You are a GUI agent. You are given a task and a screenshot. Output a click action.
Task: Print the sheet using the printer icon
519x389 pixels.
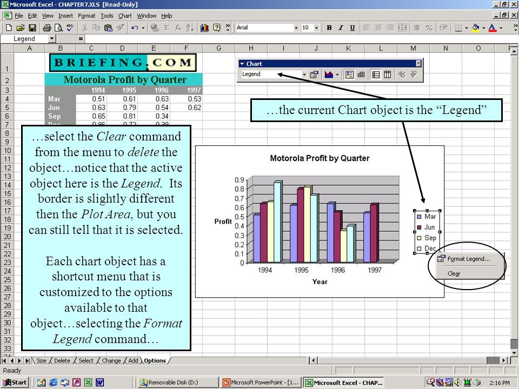pos(47,28)
